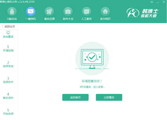Screen dimensions: 167x120
Task: Click the version title text v.12.6.48.1930
Action: 26,2
